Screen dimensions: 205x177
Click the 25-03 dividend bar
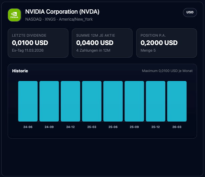(x=92, y=101)
